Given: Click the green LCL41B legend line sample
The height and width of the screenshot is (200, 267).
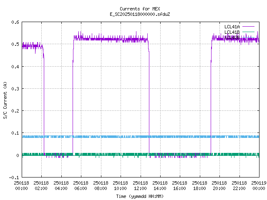Looking at the screenshot, I should [248, 32].
